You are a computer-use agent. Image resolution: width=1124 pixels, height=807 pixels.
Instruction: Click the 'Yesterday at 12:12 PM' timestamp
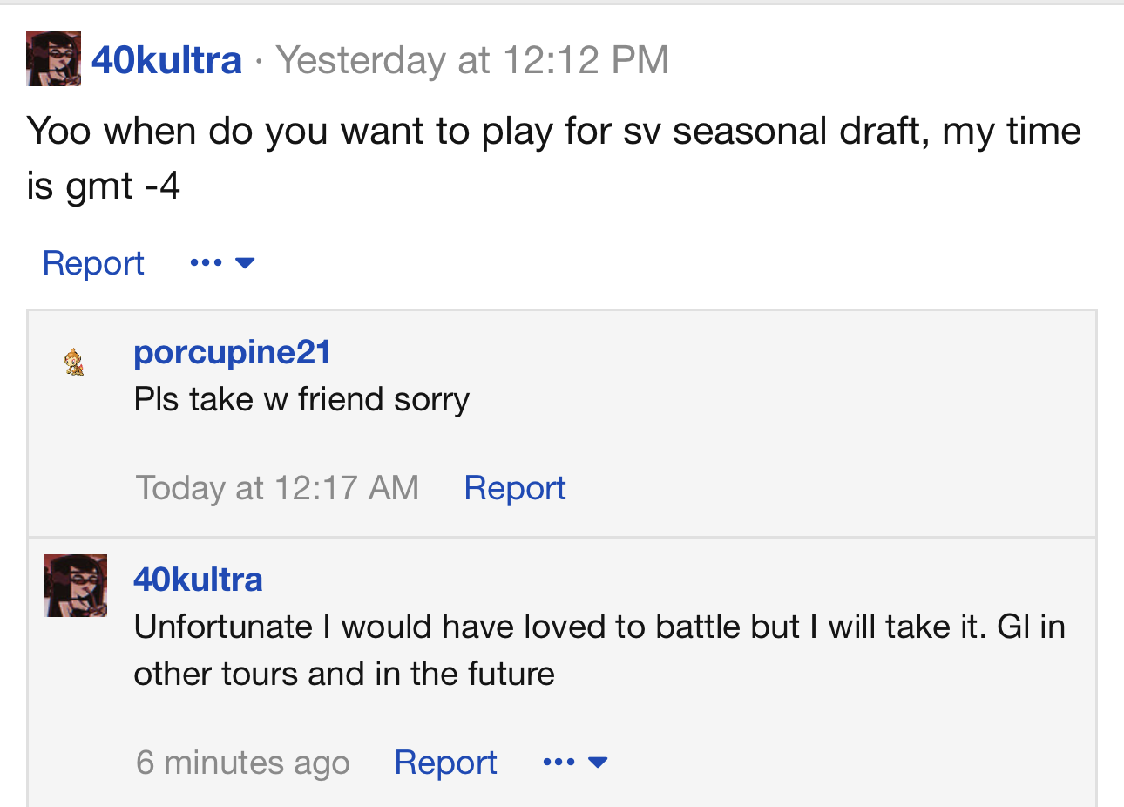tap(472, 60)
